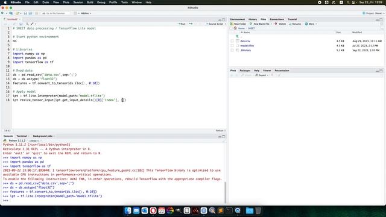
Task: Open the Session menu
Action: [x=78, y=2]
